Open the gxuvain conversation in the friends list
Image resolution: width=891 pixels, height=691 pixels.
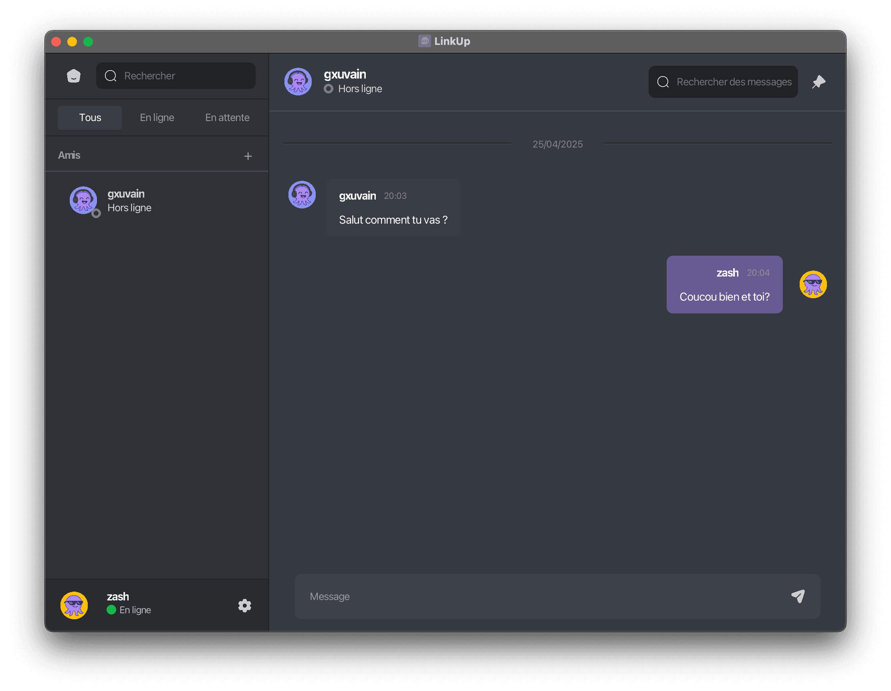pyautogui.click(x=157, y=201)
